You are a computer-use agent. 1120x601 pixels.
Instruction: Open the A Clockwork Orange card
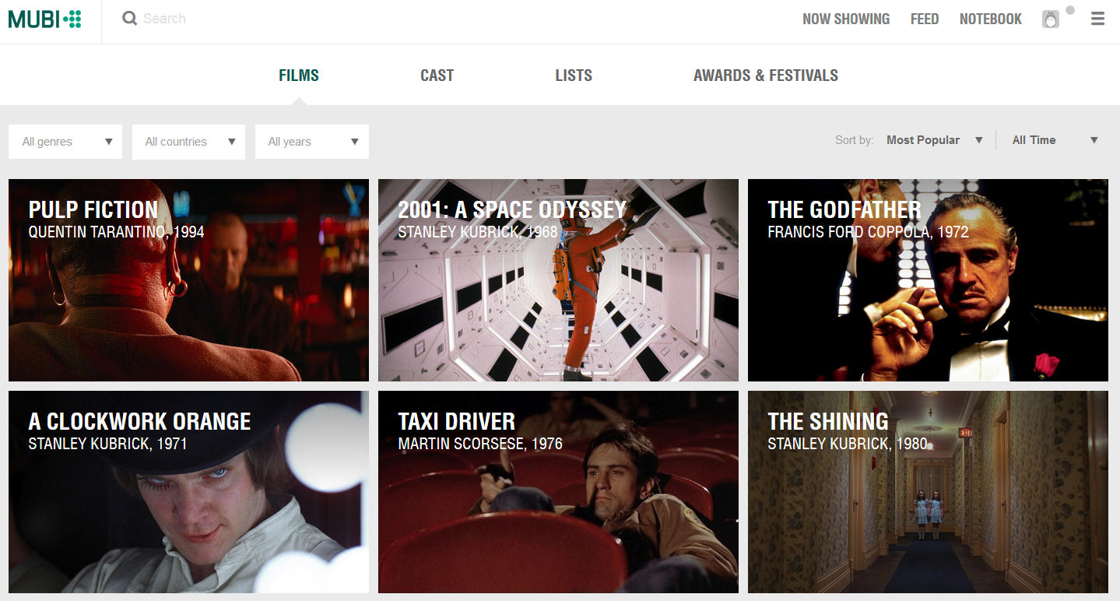tap(188, 492)
